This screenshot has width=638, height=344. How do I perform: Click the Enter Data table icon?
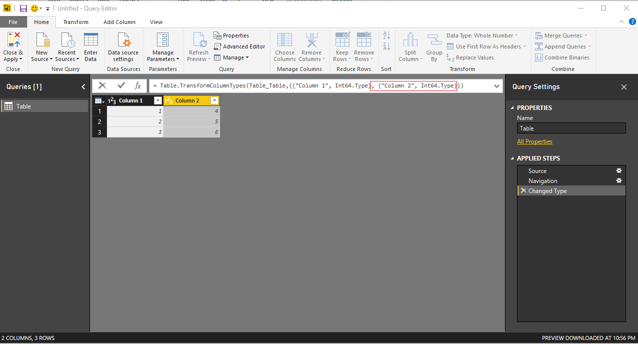91,39
